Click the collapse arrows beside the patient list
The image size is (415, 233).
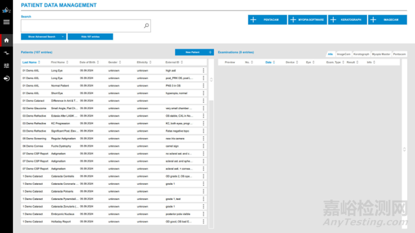tap(211, 80)
